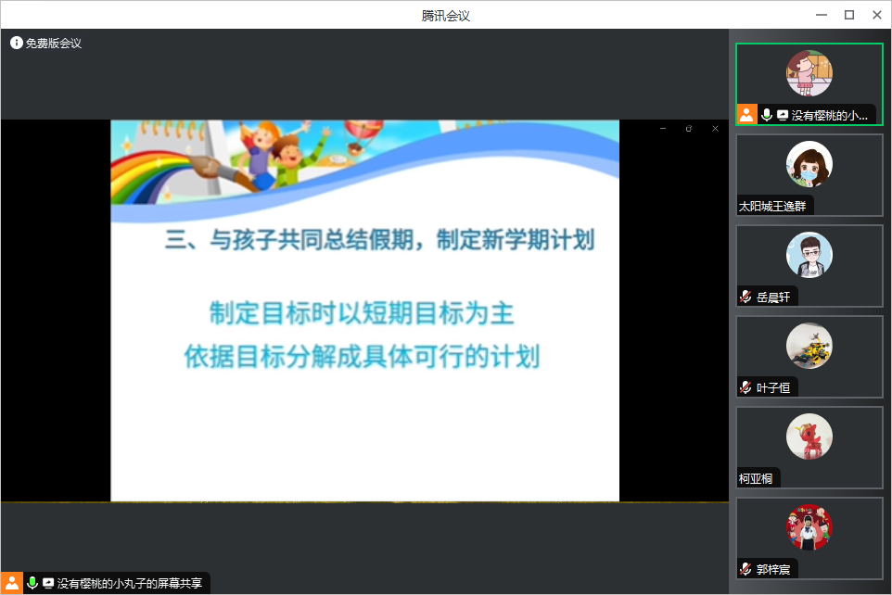
Task: Click the name 没有樱桃的小... in participant tile
Action: (830, 116)
